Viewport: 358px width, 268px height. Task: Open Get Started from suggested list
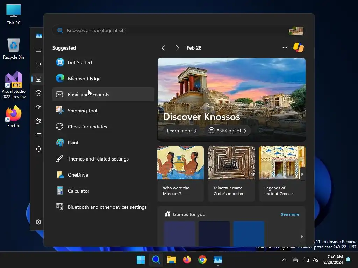pyautogui.click(x=103, y=62)
